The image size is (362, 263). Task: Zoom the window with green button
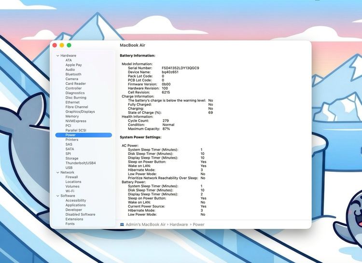coord(69,45)
